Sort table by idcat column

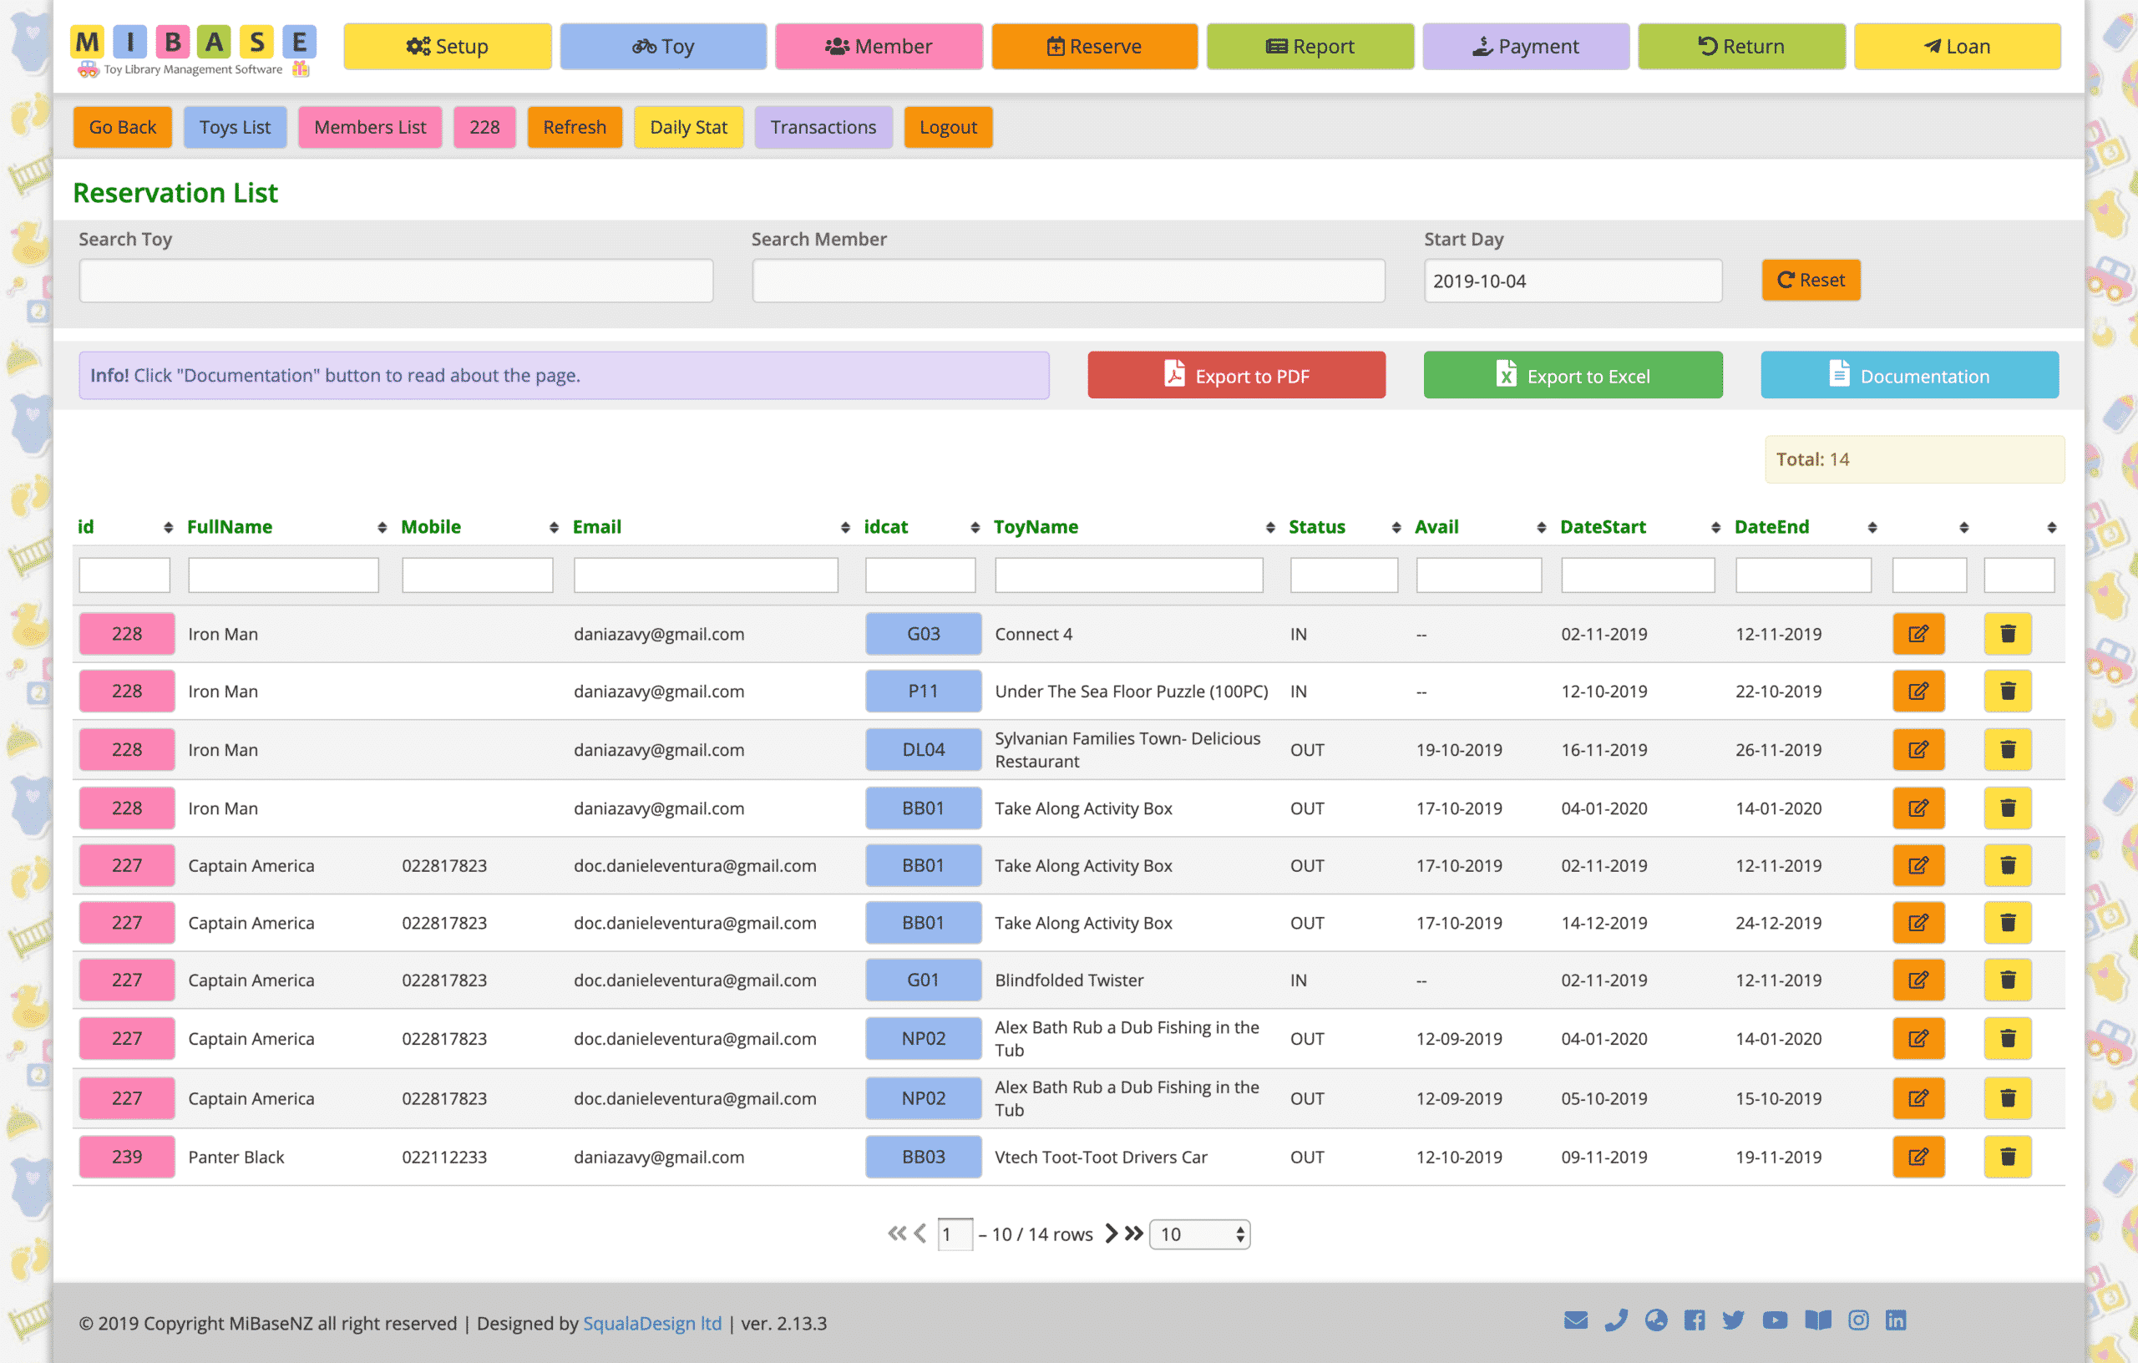[x=975, y=528]
